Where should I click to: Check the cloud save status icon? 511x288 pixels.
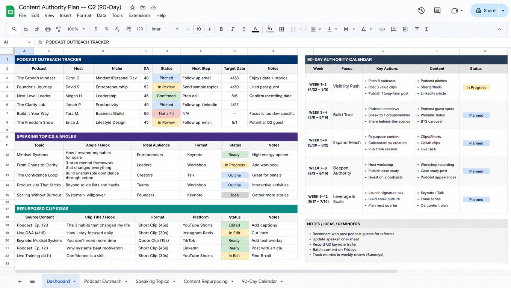pos(153,7)
